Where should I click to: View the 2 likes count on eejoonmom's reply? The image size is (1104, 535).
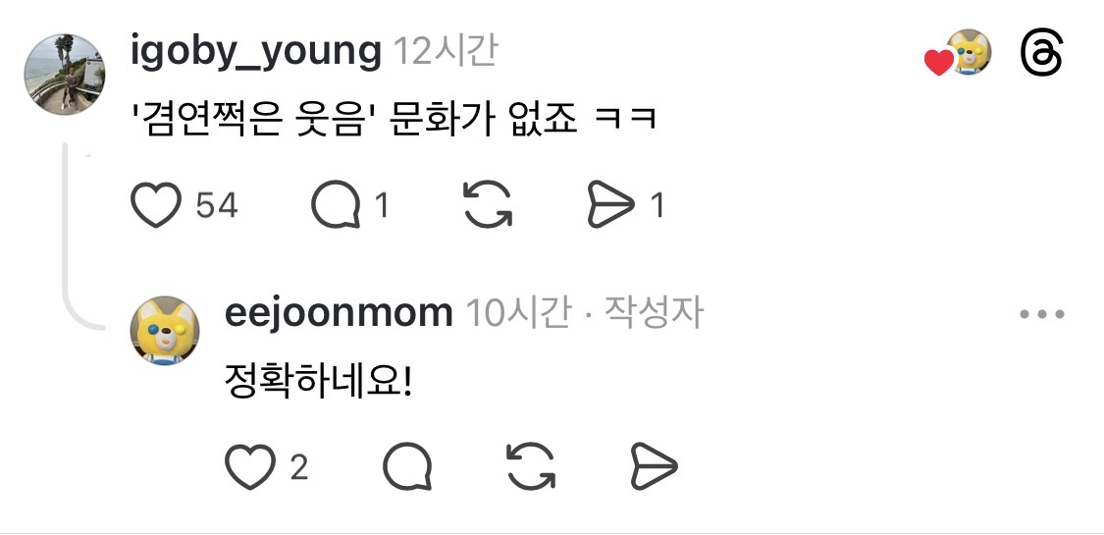(x=299, y=467)
